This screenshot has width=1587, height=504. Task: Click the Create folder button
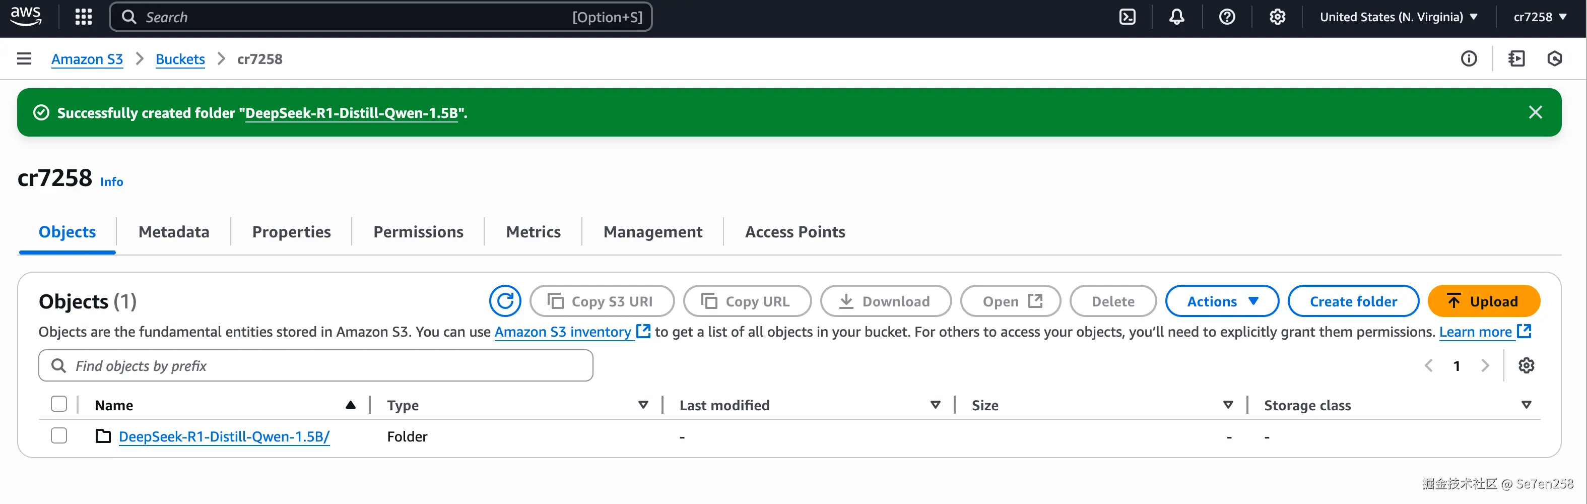tap(1353, 301)
